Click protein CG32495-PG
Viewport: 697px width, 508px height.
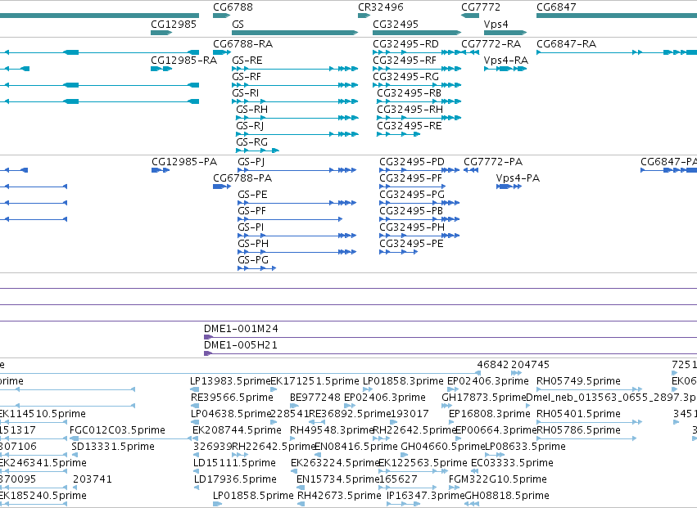(x=419, y=203)
